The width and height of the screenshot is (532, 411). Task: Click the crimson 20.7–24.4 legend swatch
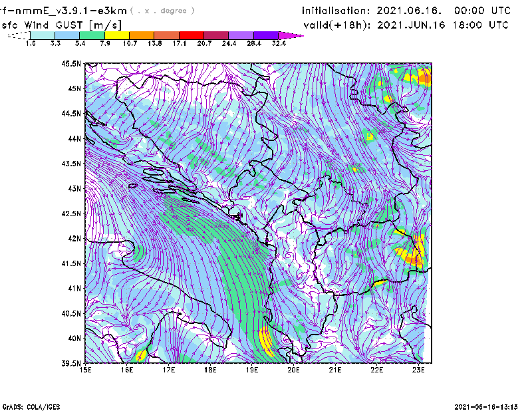tap(216, 35)
